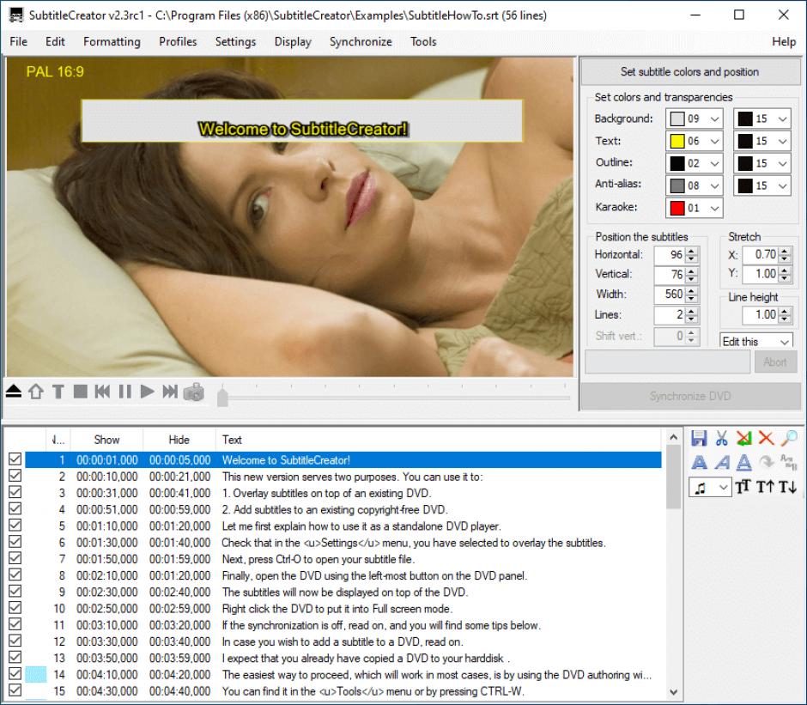Apply bold formatting with first A icon
This screenshot has width=807, height=705.
pos(699,463)
